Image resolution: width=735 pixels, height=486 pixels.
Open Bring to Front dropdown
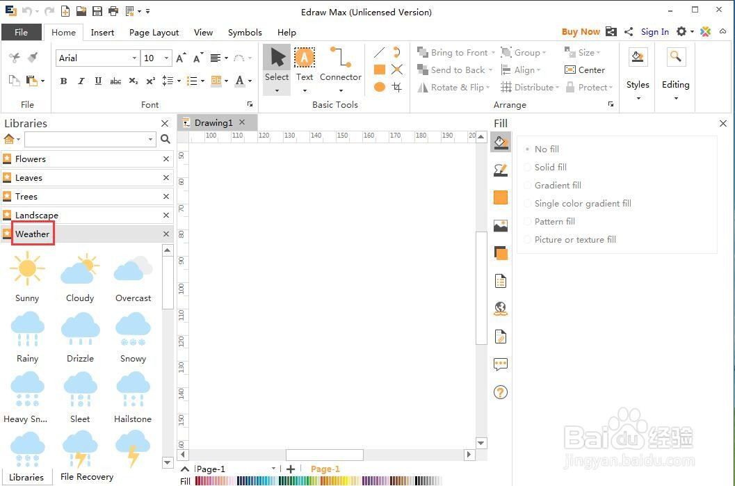(493, 53)
